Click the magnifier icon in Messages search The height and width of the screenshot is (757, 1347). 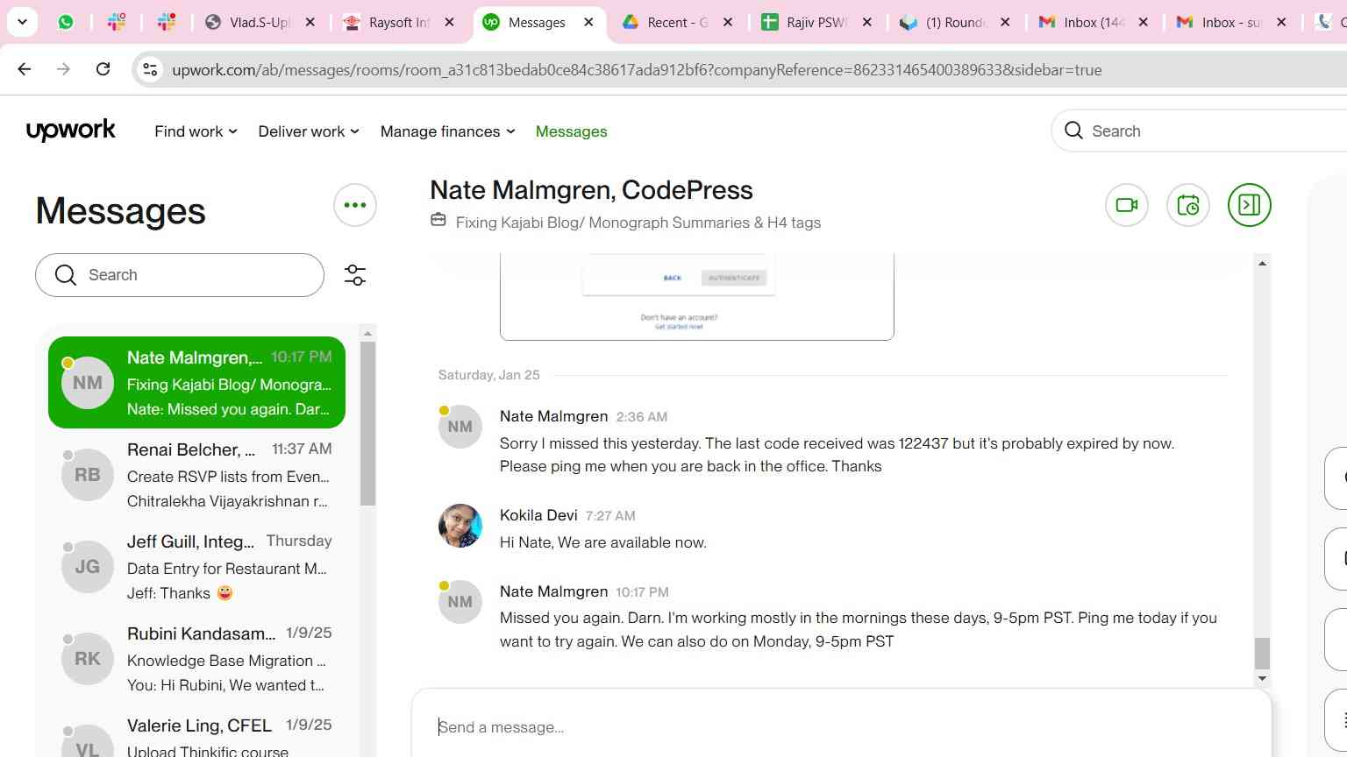66,275
